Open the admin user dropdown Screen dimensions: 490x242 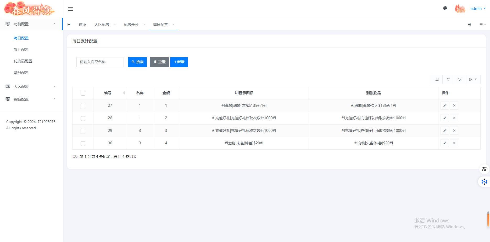[x=478, y=9]
